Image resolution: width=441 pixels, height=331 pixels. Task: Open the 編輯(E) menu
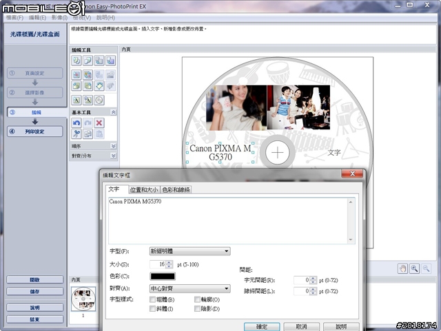click(x=37, y=17)
